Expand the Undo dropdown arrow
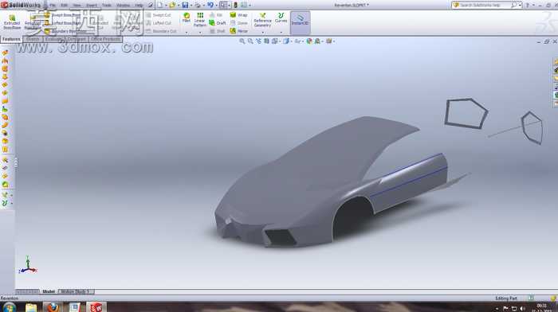Screen dimensions: 558x312 (x=216, y=6)
